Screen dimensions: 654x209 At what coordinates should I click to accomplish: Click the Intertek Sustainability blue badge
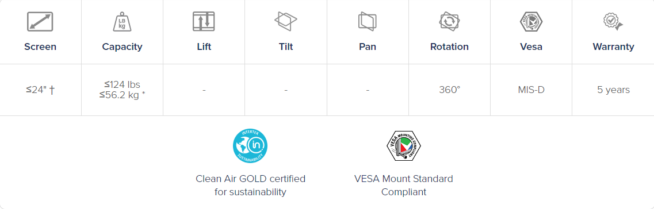(250, 146)
